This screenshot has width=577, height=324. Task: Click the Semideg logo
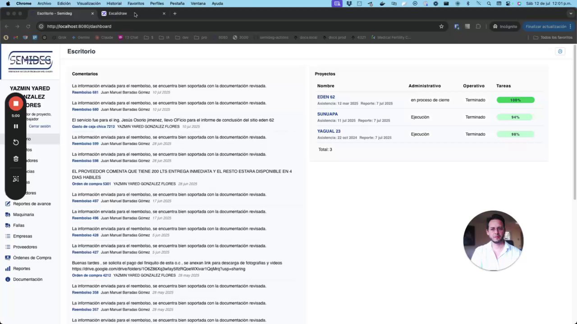tap(30, 61)
